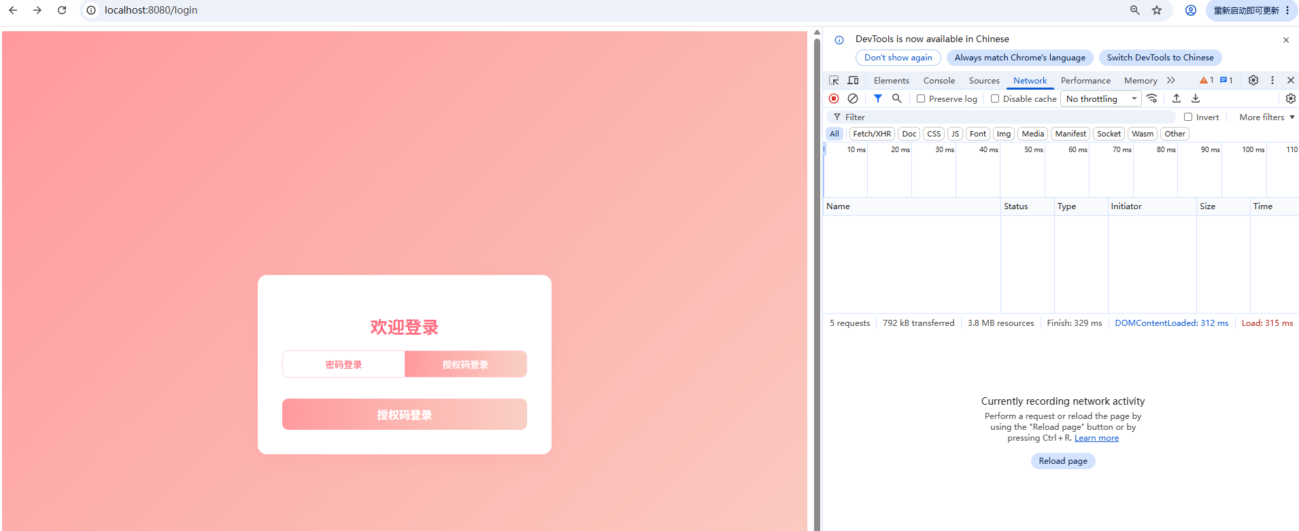Activate the inspect element picker tool
This screenshot has width=1299, height=531.
[x=834, y=80]
